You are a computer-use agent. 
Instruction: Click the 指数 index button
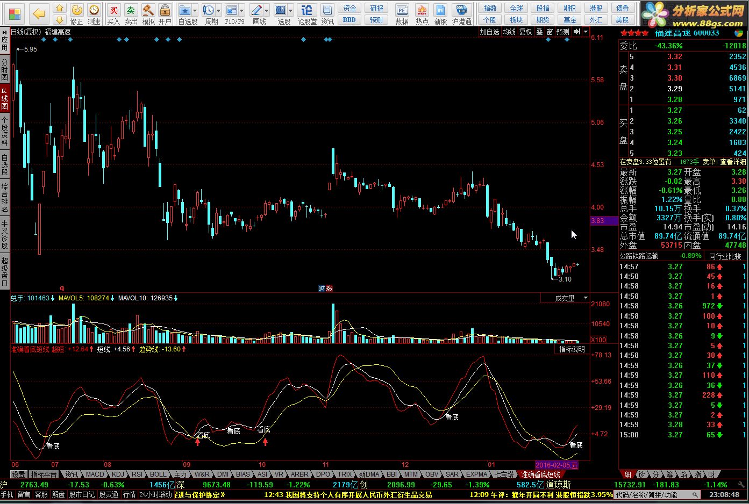pos(490,8)
